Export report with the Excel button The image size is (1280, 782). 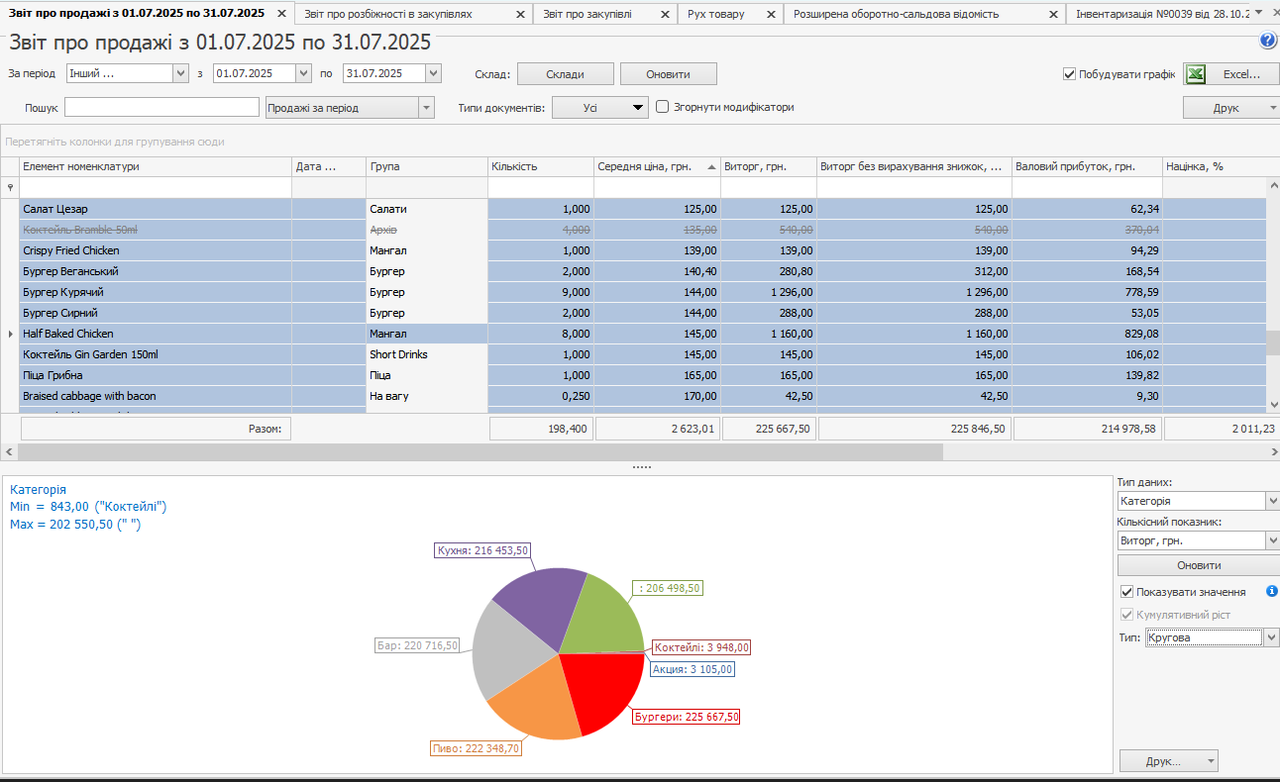coord(1224,74)
